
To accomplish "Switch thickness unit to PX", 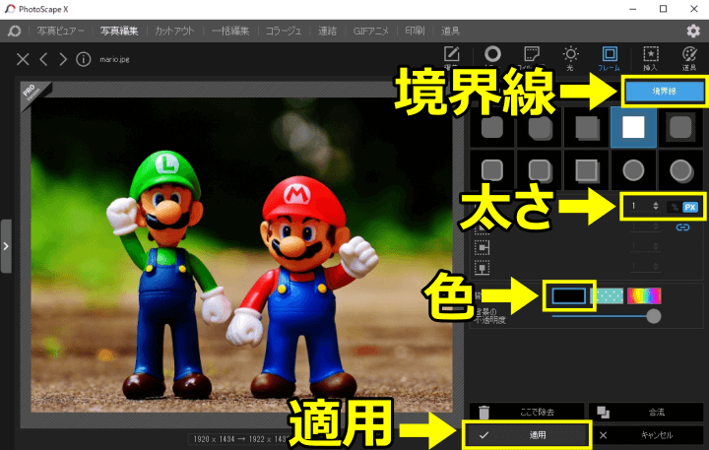I will pos(690,207).
